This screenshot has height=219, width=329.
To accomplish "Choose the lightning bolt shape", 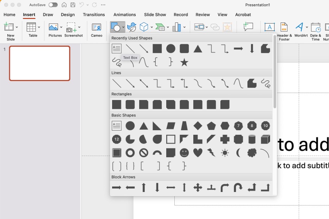I will click(x=211, y=153).
